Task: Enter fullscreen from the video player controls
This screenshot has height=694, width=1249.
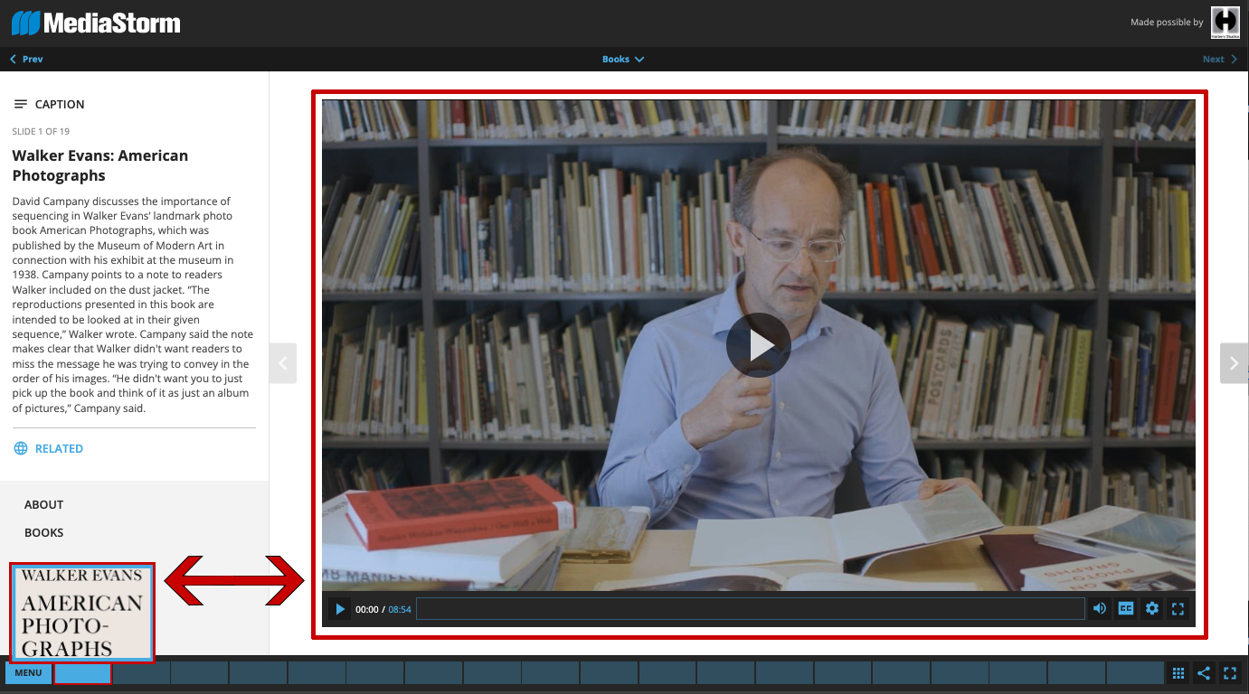Action: 1178,609
